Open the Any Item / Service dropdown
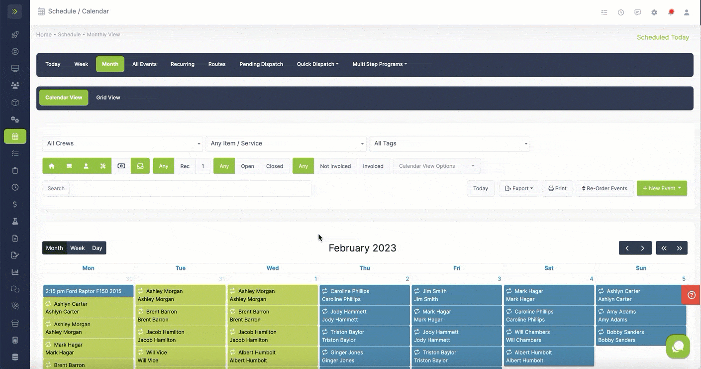 (x=286, y=143)
